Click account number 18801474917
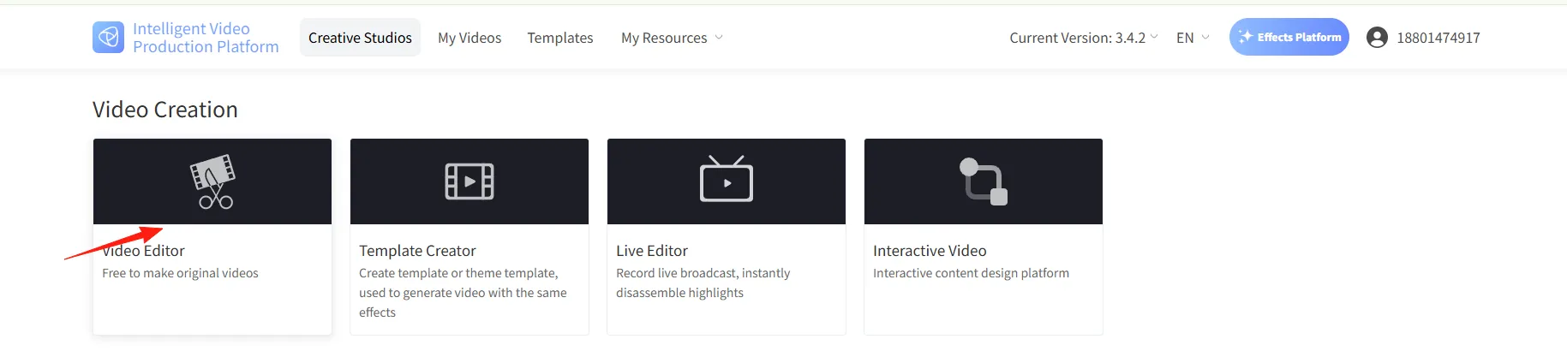The height and width of the screenshot is (357, 1567). pos(1438,38)
